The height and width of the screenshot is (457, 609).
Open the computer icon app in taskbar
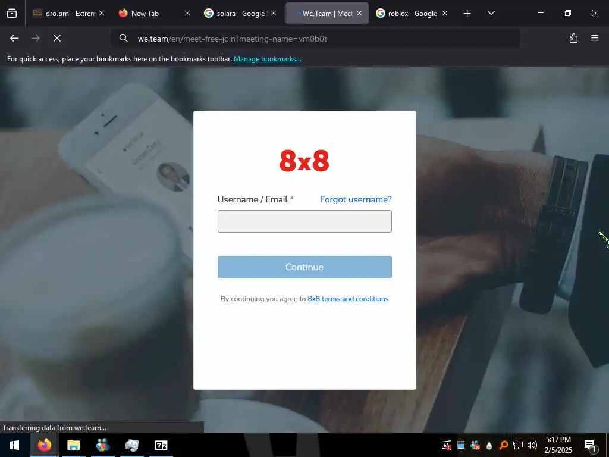click(131, 445)
